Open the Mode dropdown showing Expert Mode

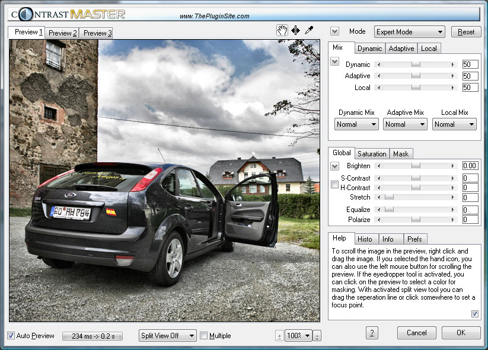pos(409,32)
